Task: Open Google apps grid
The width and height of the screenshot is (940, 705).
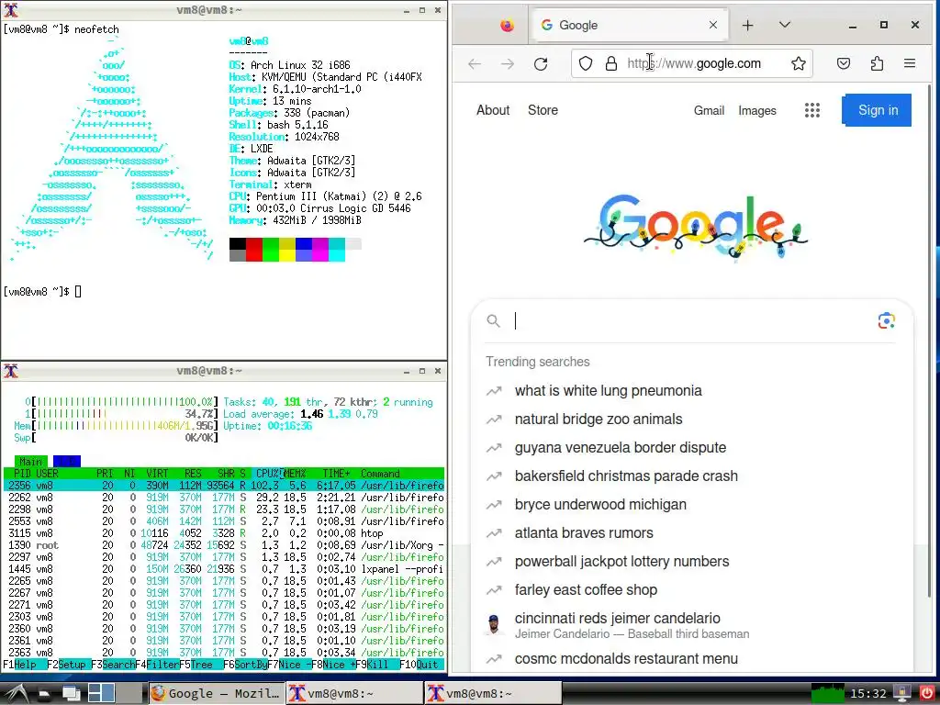Action: [x=812, y=110]
